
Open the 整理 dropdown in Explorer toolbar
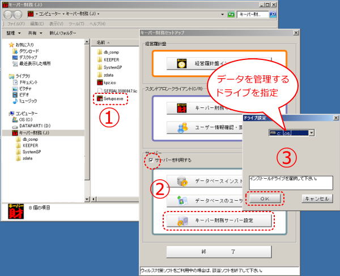(x=14, y=33)
